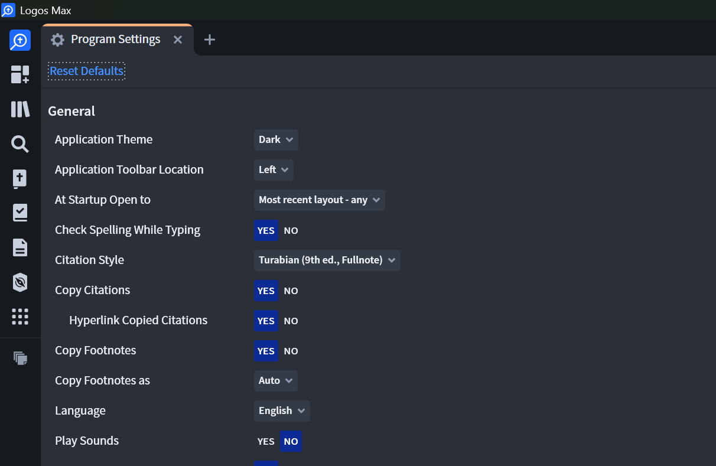Set Copy Citations to NO
Image resolution: width=716 pixels, height=466 pixels.
pos(291,291)
